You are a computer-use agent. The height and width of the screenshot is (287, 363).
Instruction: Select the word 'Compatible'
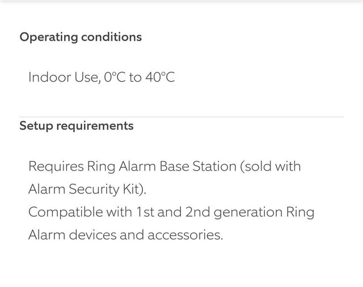[x=66, y=212]
